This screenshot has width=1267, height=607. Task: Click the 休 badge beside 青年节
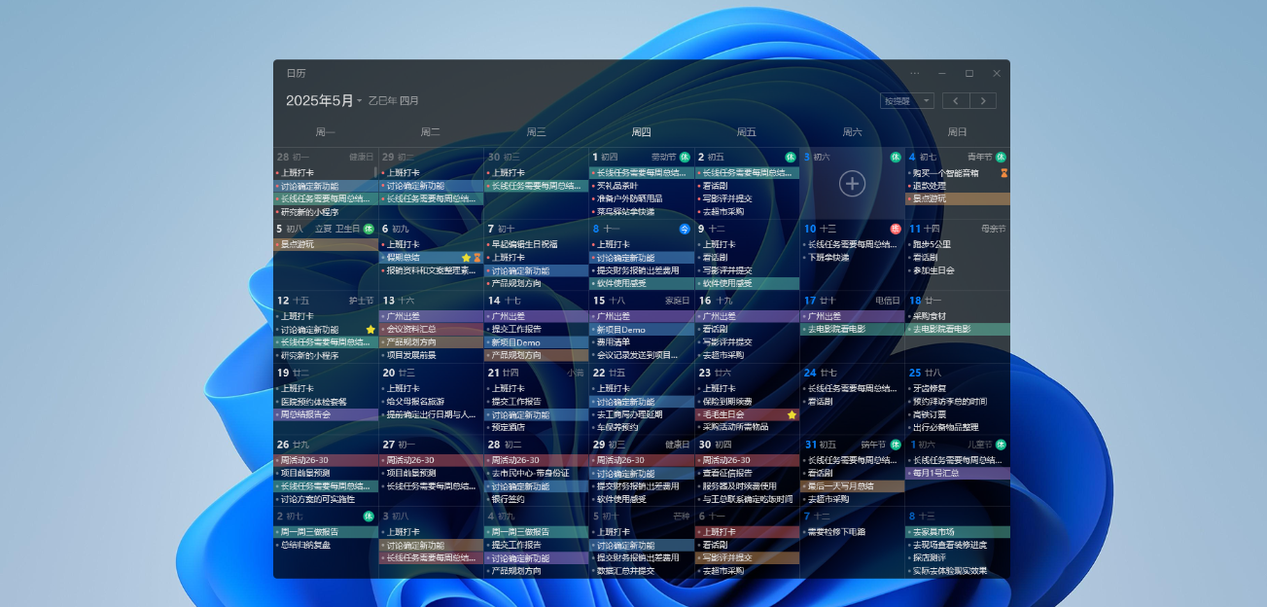1001,157
